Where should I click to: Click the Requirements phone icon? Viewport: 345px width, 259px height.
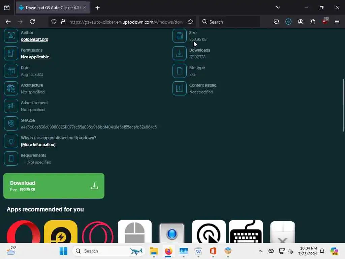[x=11, y=159]
